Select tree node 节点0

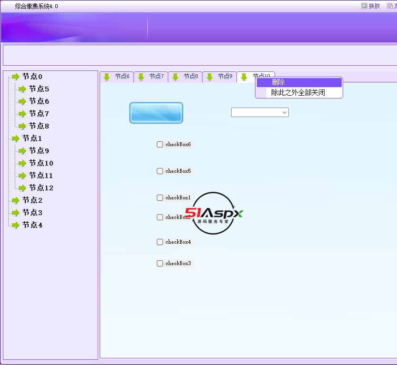[32, 76]
